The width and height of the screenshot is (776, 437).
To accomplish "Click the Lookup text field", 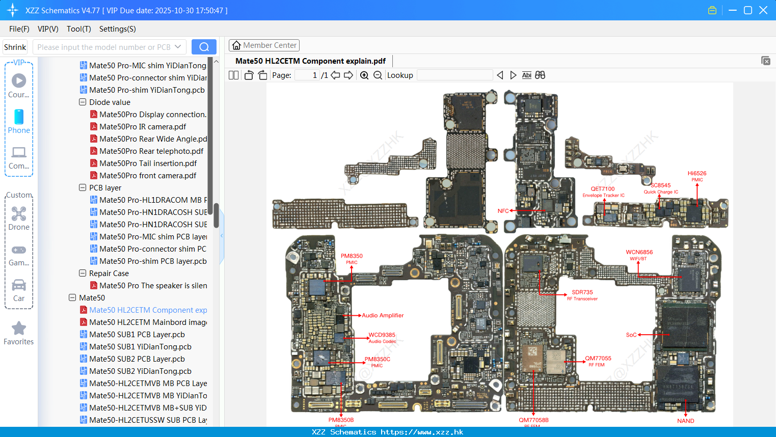I will click(455, 75).
